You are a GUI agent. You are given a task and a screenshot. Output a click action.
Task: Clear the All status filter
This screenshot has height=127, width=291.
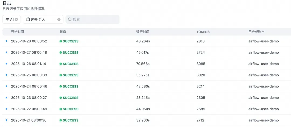coord(16,19)
